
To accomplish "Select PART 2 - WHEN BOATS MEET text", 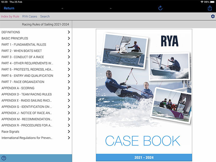I will (x=22, y=51).
